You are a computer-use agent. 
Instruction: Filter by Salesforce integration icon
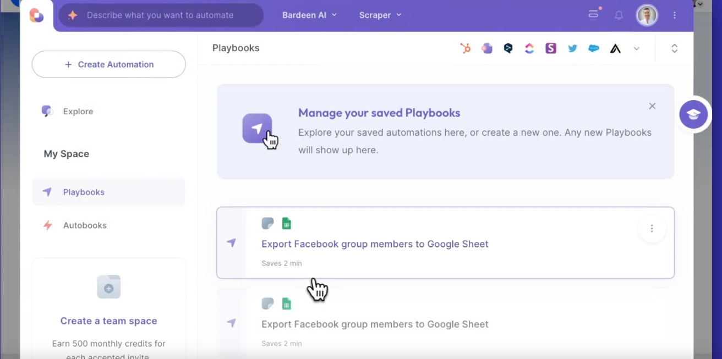point(594,48)
